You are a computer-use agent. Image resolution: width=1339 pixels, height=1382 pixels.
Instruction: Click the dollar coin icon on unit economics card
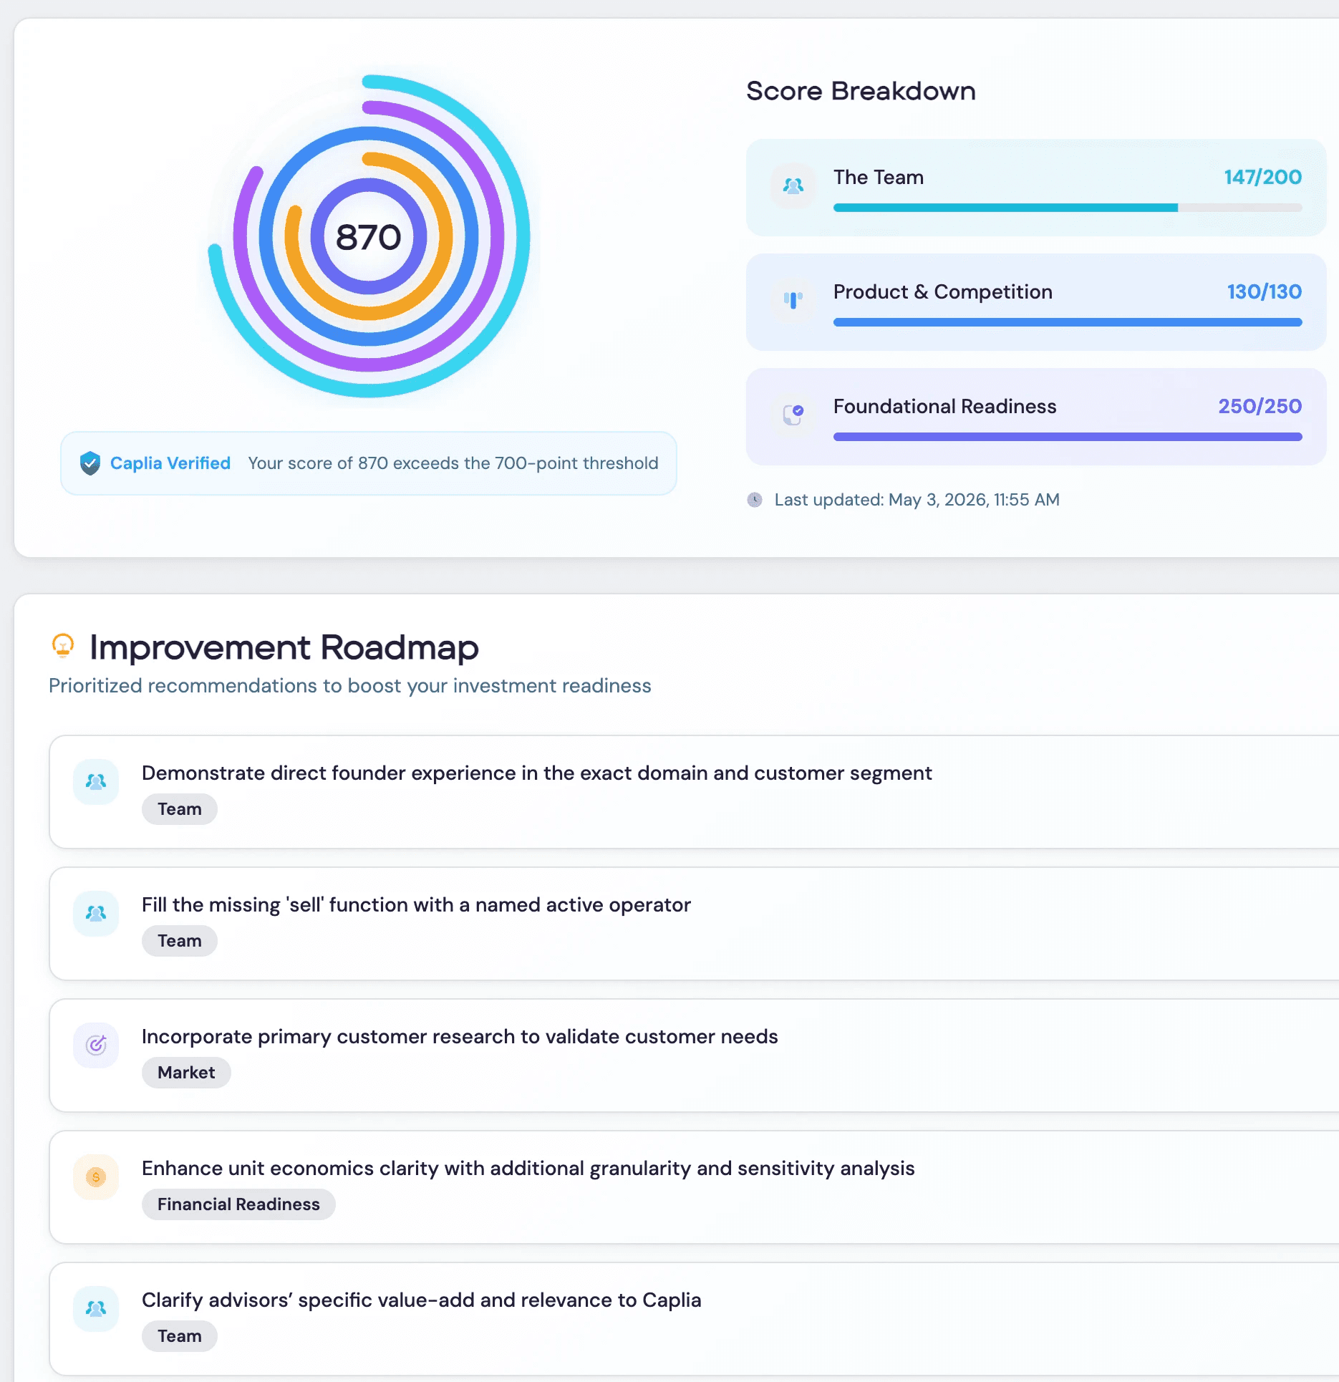[96, 1177]
